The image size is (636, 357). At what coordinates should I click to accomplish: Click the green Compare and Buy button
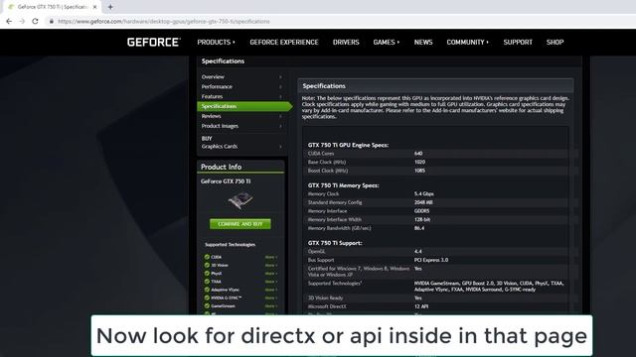(x=240, y=224)
